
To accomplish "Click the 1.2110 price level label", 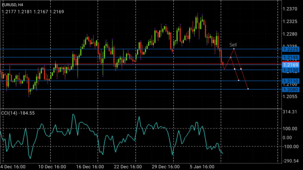I will tap(290, 81).
